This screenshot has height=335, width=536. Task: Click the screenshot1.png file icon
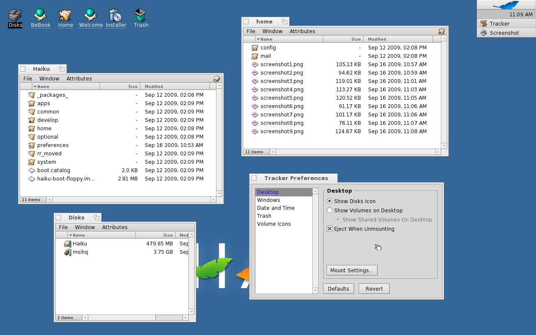click(x=255, y=64)
